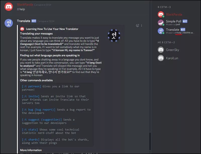Screen dimensions: 201x154
Task: Select Translate name in the member list
Action: (173, 30)
